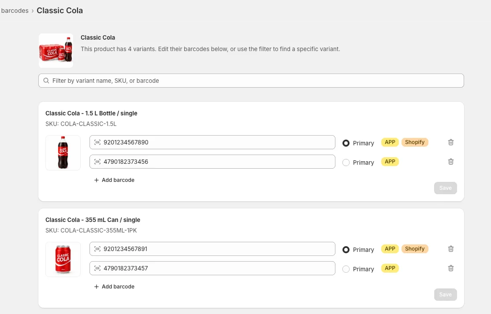491x314 pixels.
Task: Delete barcode 9201234567891 using trash icon
Action: click(450, 249)
